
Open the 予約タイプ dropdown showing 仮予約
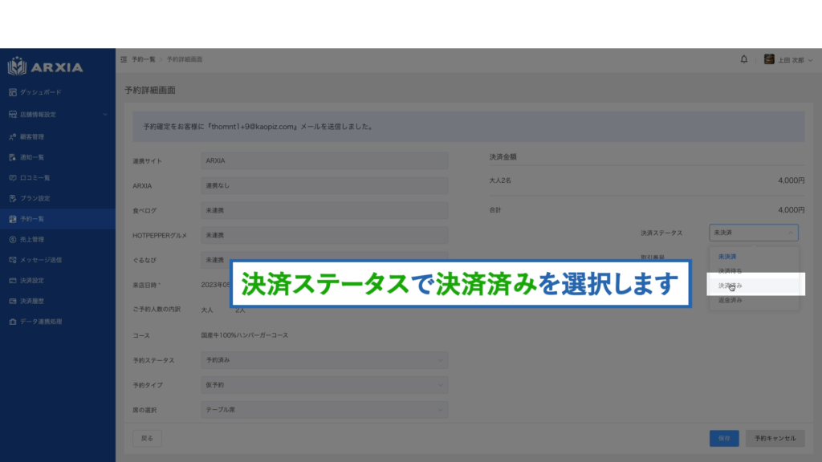point(324,385)
